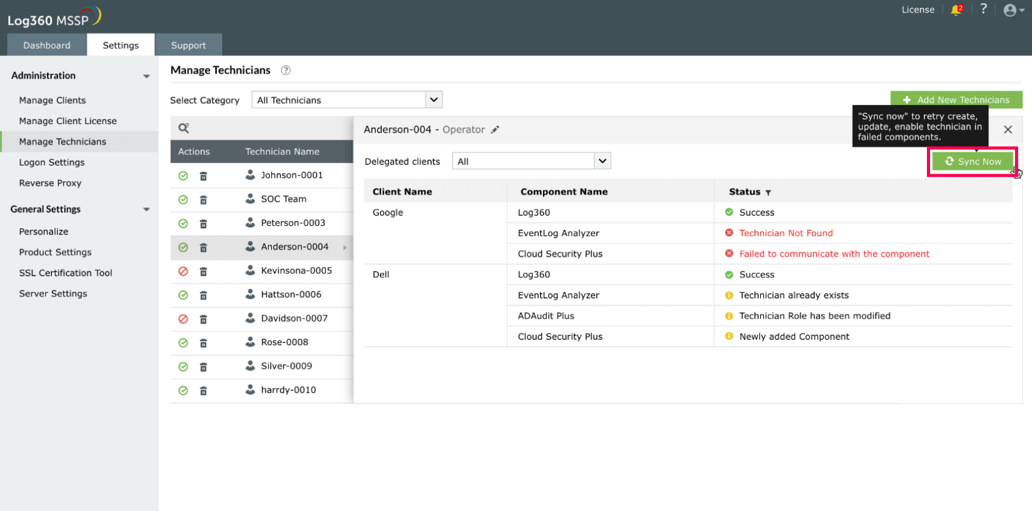
Task: Open Personalize settings
Action: 43,232
